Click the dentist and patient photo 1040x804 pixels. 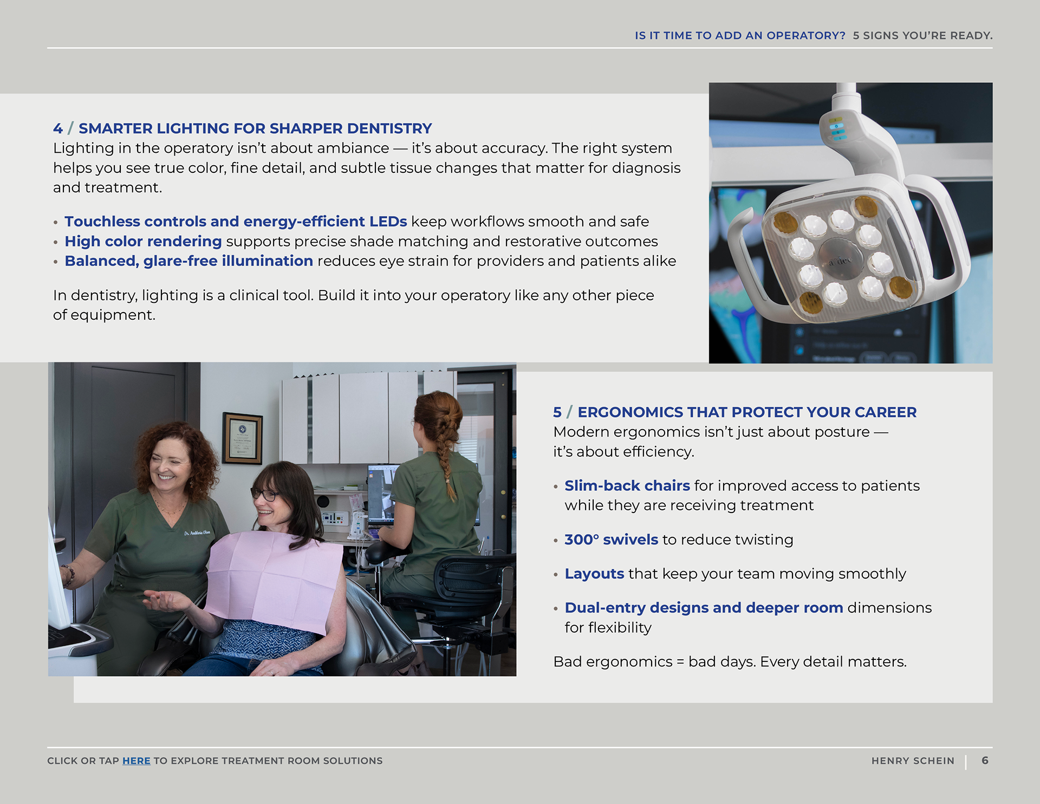(x=282, y=519)
